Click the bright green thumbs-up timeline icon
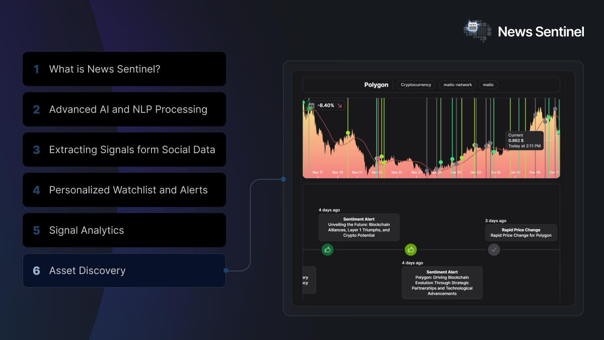 pyautogui.click(x=411, y=249)
